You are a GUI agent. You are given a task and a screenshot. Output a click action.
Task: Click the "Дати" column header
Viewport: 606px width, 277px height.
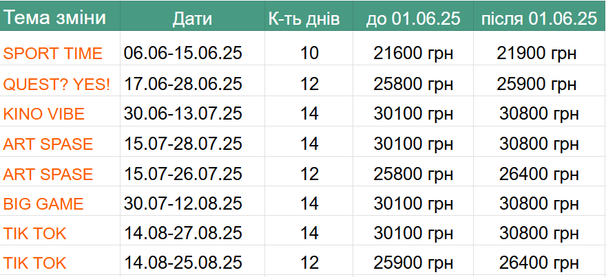[x=192, y=19]
